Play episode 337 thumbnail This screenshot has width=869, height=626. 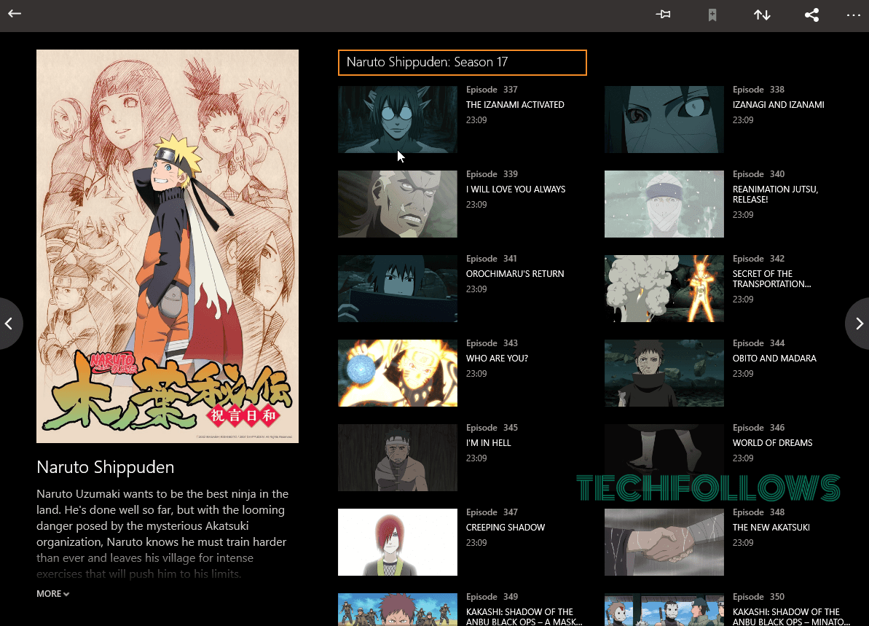pyautogui.click(x=398, y=120)
